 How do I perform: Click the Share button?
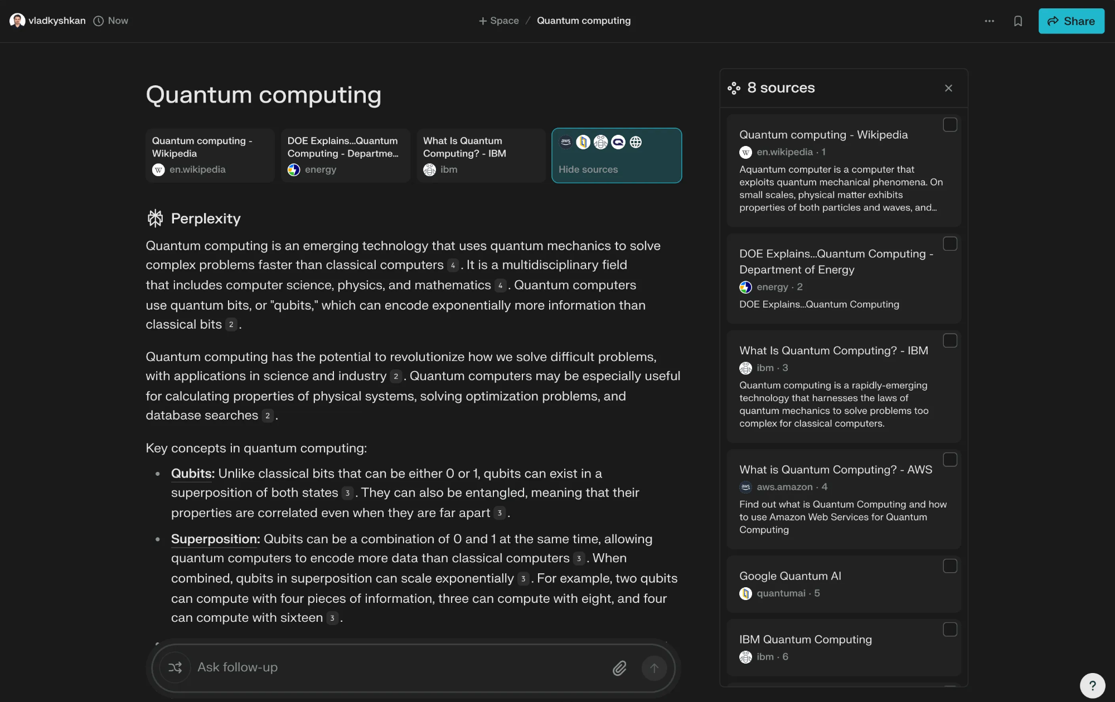1071,21
